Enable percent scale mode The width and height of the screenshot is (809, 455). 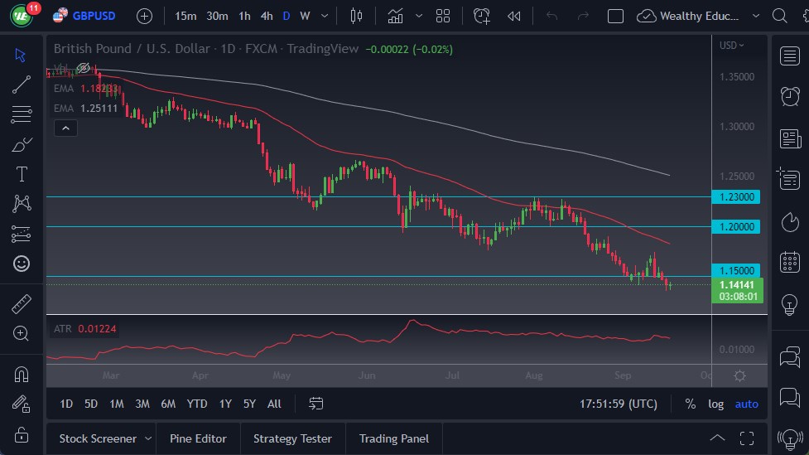(x=691, y=404)
